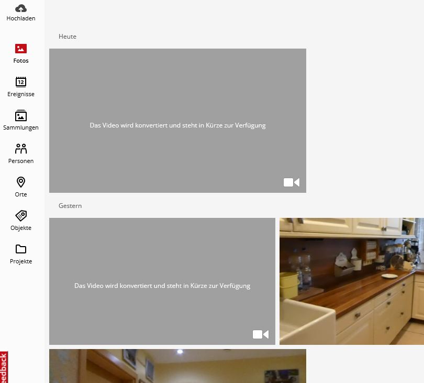Open yesterday's converting video placeholder
The width and height of the screenshot is (424, 383).
point(162,281)
